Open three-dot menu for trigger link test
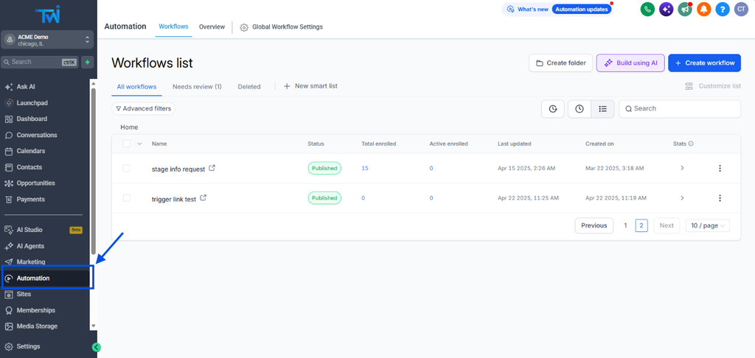The width and height of the screenshot is (755, 358). (720, 198)
